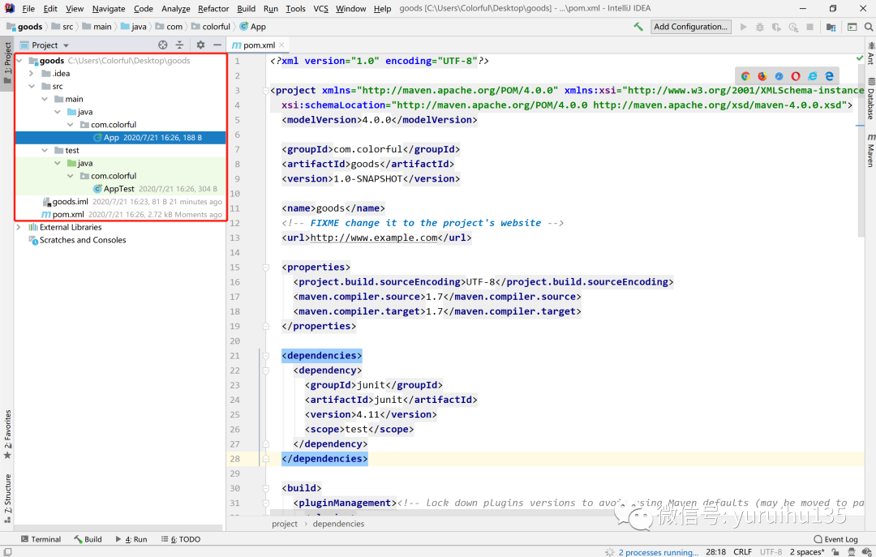Click the Add Configuration button
The image size is (876, 557).
690,27
